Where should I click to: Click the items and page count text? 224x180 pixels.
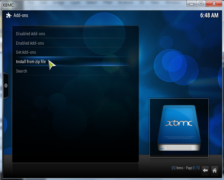tap(185, 168)
